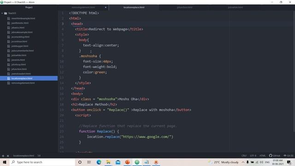Open jsdocumentwrite.html file
Viewport: 295px width, 166px height.
[23, 51]
